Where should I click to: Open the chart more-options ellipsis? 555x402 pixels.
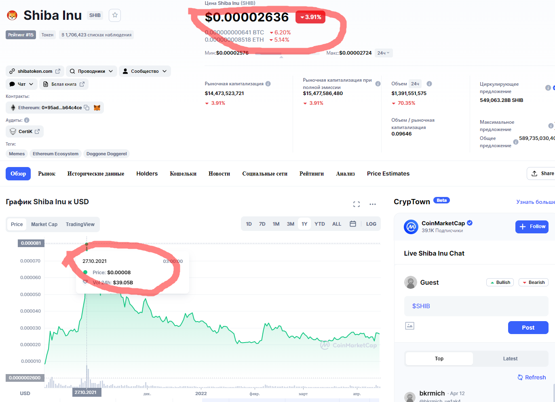(x=373, y=204)
